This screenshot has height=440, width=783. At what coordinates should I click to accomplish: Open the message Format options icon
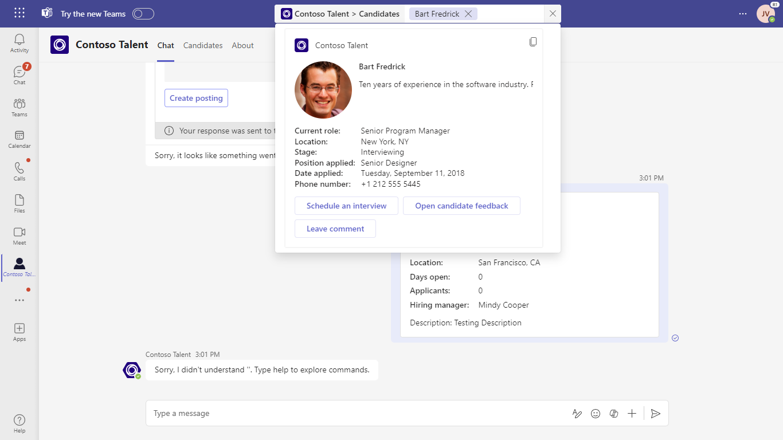[577, 414]
